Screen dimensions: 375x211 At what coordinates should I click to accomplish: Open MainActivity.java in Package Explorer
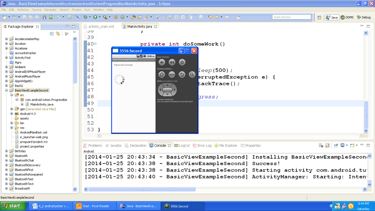click(x=42, y=105)
